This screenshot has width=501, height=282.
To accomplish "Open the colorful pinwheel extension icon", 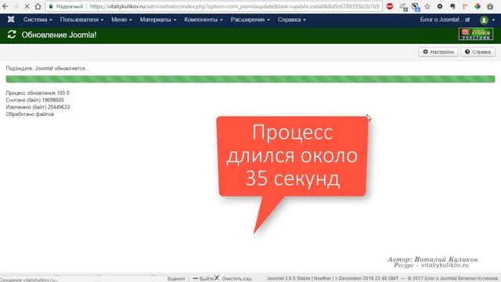I will pyautogui.click(x=478, y=6).
